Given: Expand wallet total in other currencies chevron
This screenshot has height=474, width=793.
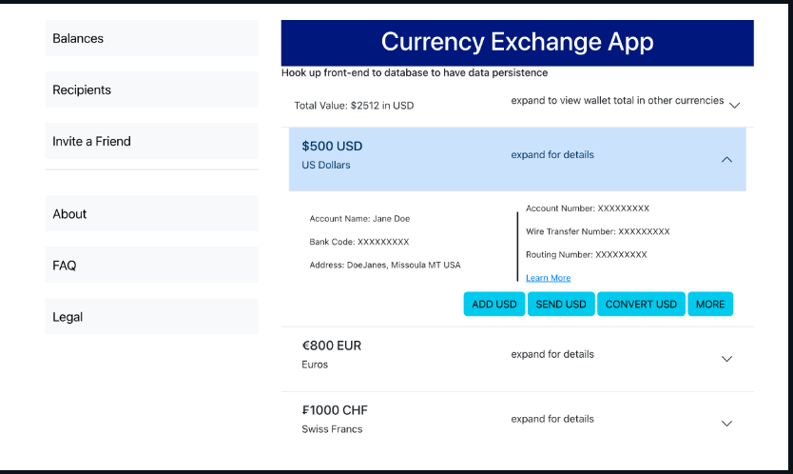Looking at the screenshot, I should tap(734, 106).
